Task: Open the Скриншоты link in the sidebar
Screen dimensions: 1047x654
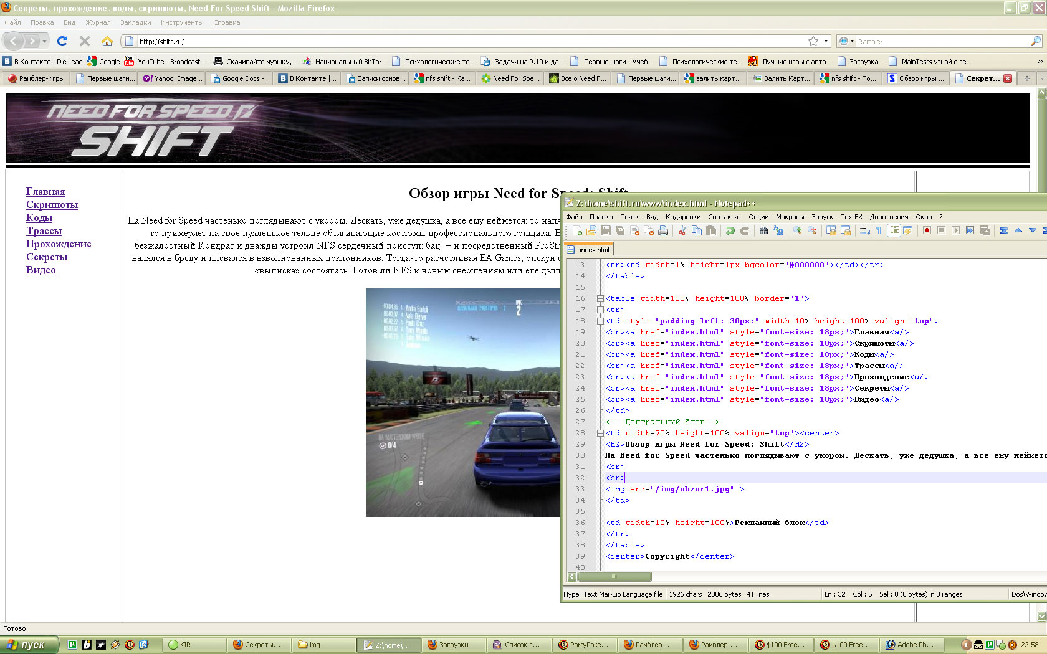Action: pos(52,205)
